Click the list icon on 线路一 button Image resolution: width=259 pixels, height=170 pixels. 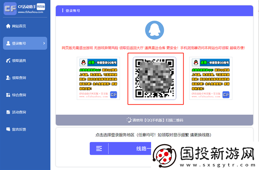[99, 148]
